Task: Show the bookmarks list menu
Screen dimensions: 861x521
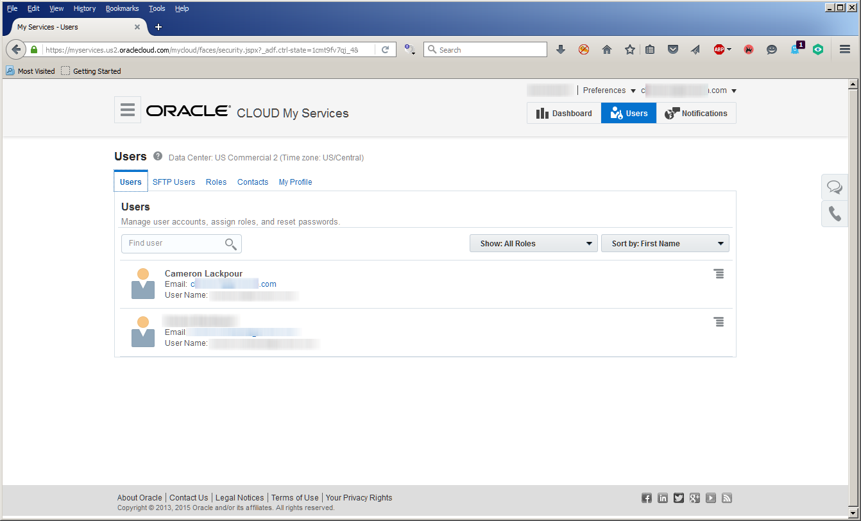Action: click(650, 49)
